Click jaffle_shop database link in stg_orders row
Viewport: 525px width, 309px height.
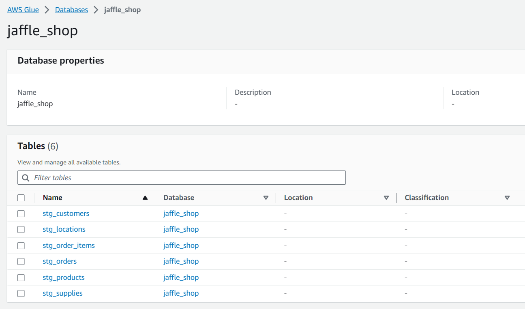tap(181, 262)
